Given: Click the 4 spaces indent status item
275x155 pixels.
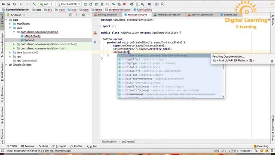Looking at the screenshot, I should (246, 151).
